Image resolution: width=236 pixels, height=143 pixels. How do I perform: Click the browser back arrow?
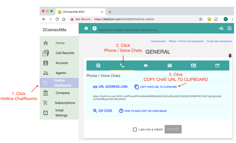tap(44, 19)
